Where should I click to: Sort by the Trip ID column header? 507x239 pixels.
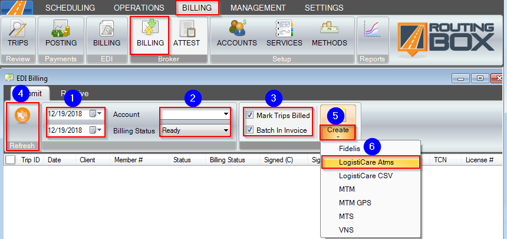[31, 160]
